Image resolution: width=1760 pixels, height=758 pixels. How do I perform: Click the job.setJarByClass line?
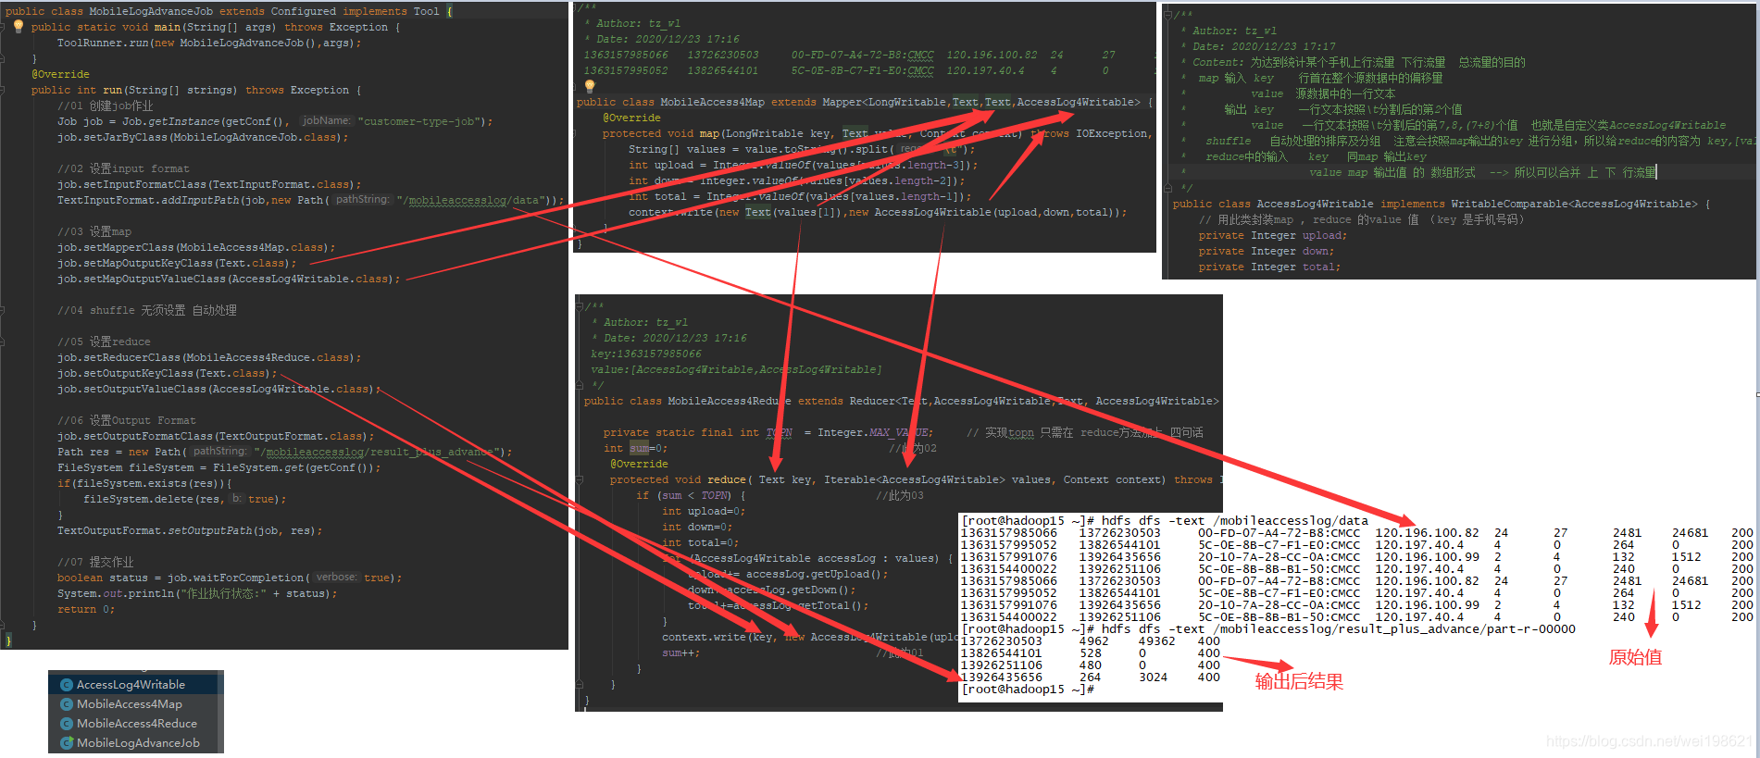203,138
